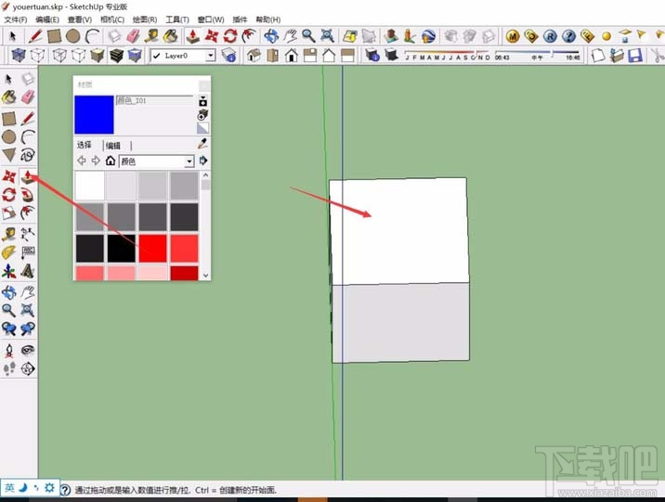Open the 相机(C) menu

(112, 19)
